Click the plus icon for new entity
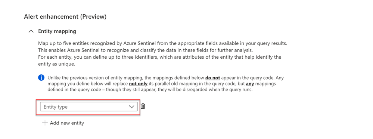 click(x=45, y=123)
